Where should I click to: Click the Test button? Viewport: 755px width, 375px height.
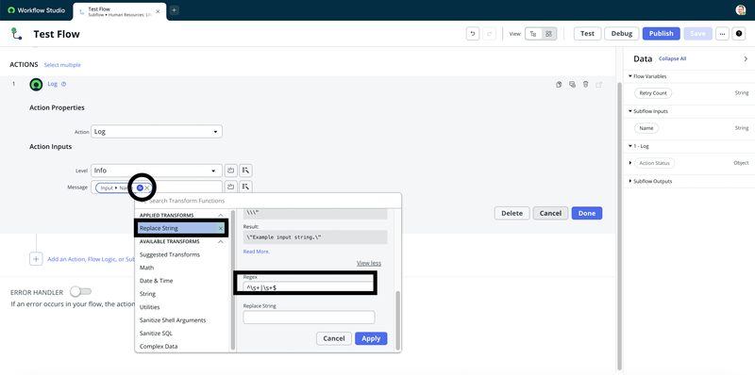[587, 34]
